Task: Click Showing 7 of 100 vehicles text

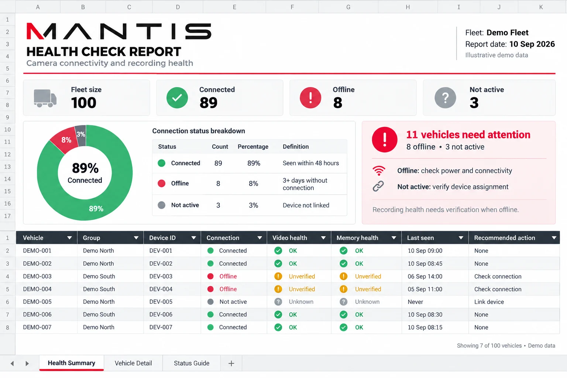Action: [x=489, y=346]
